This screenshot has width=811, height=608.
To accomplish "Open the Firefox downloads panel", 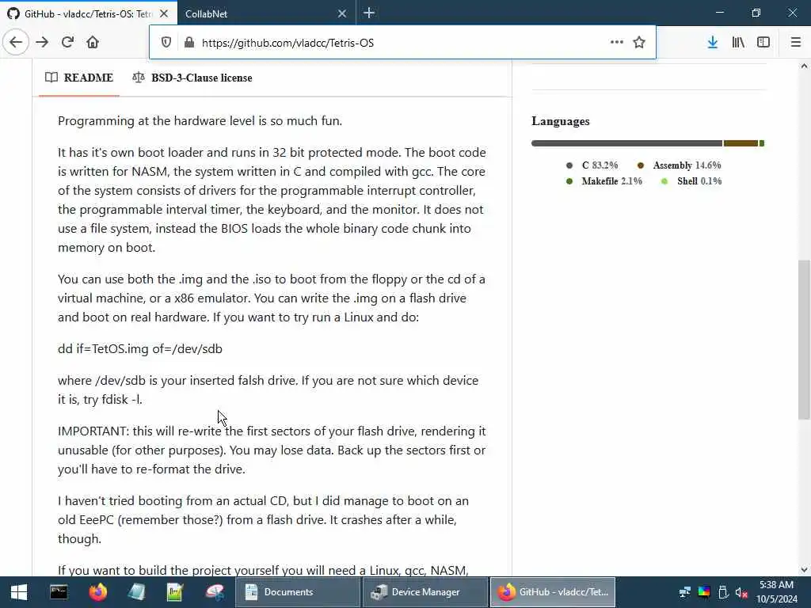I will tap(713, 43).
